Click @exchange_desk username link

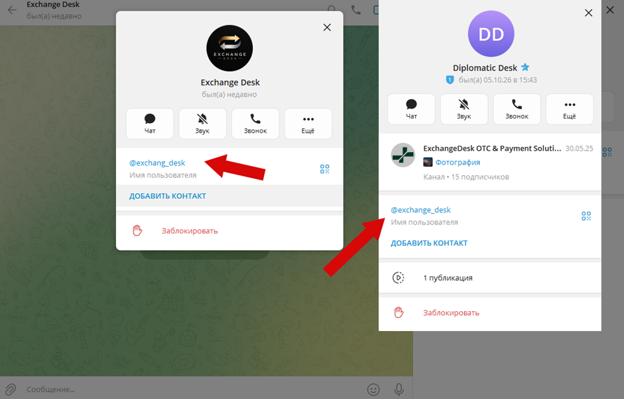point(421,210)
